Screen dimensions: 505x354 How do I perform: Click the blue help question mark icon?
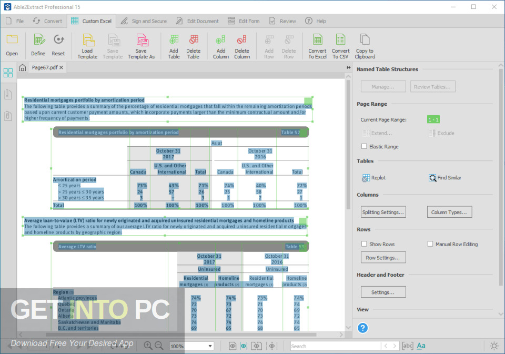tap(362, 328)
